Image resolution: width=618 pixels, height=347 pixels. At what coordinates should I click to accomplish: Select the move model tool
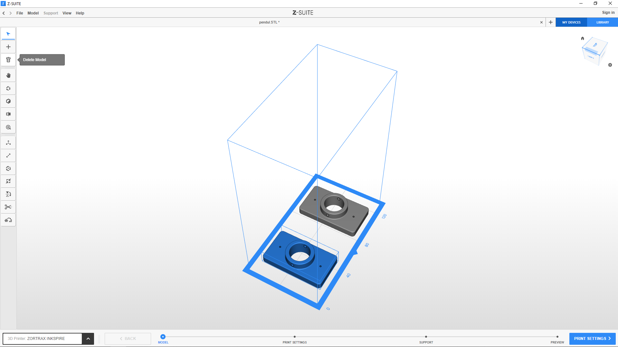(x=8, y=143)
